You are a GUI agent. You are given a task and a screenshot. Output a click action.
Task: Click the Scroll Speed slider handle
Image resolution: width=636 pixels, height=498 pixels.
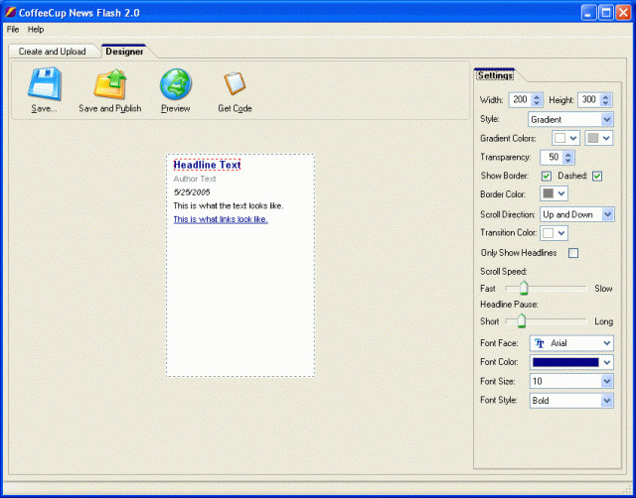(524, 288)
